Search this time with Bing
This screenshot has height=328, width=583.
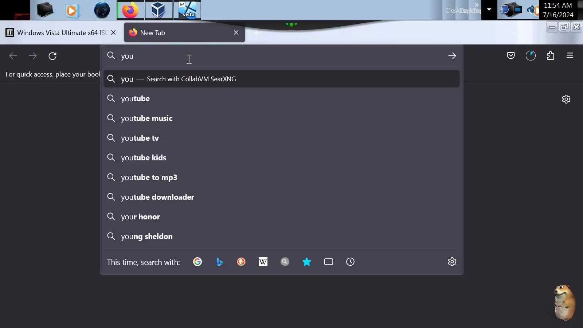click(219, 262)
